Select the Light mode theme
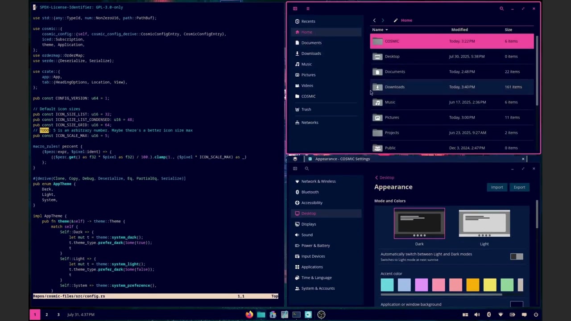 point(484,223)
